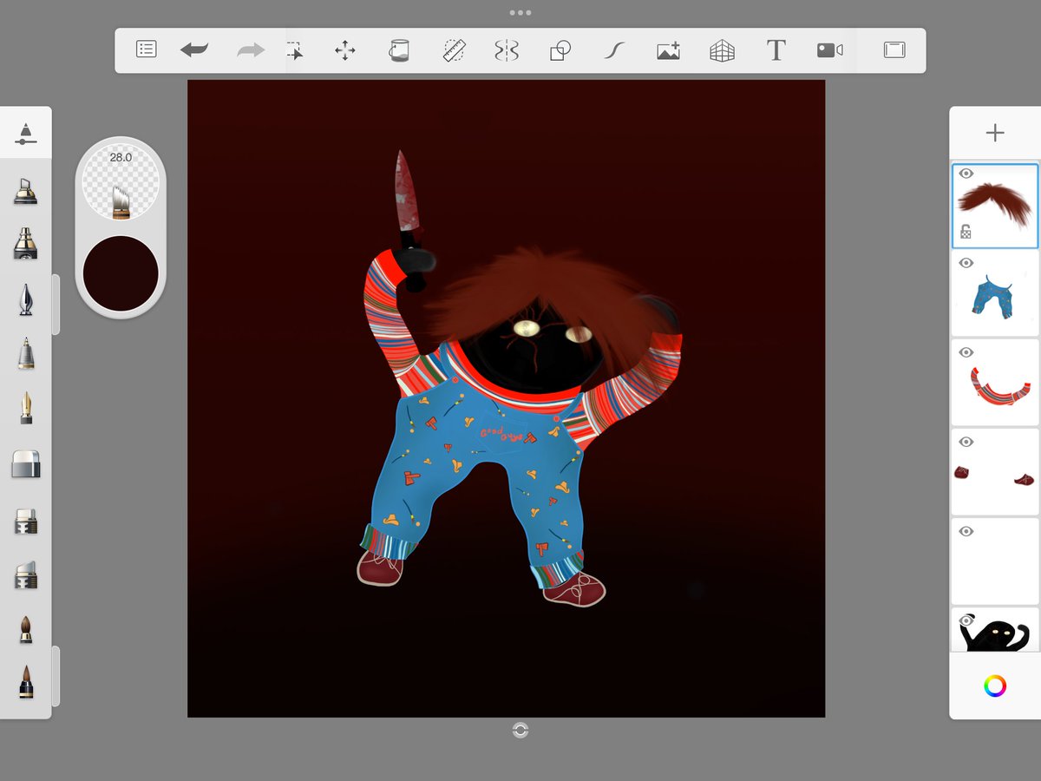Hide the red shoes layer
Screen dimensions: 1041x781
[966, 442]
